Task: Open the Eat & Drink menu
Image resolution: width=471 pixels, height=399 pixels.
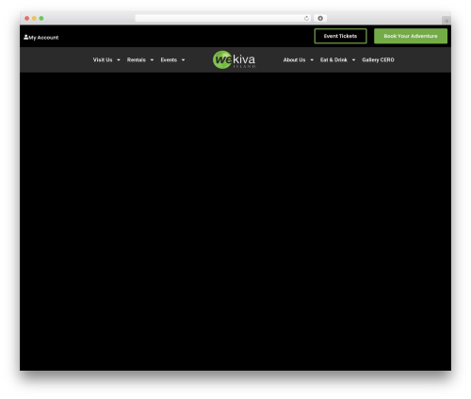Action: click(x=333, y=60)
